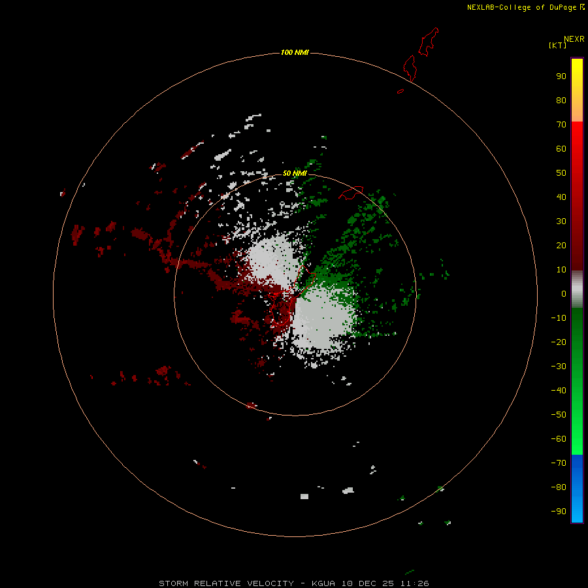
Task: Click the 20 value on the velocity scale
Action: (561, 246)
